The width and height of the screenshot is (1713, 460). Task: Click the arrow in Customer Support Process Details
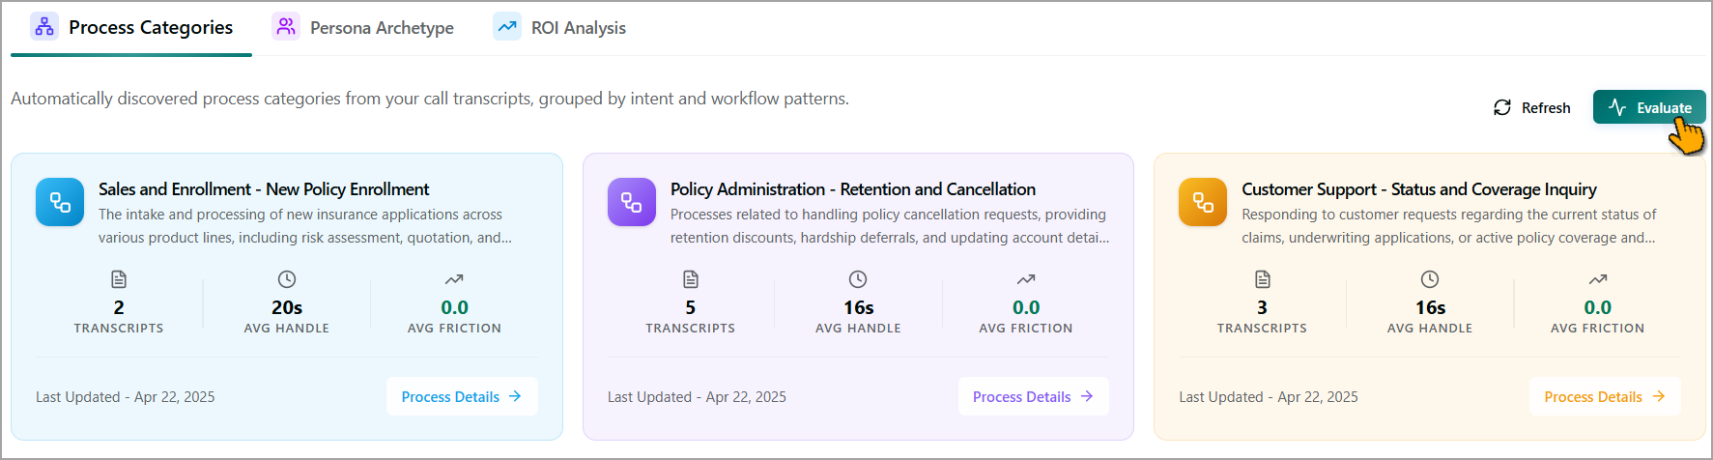[1659, 396]
